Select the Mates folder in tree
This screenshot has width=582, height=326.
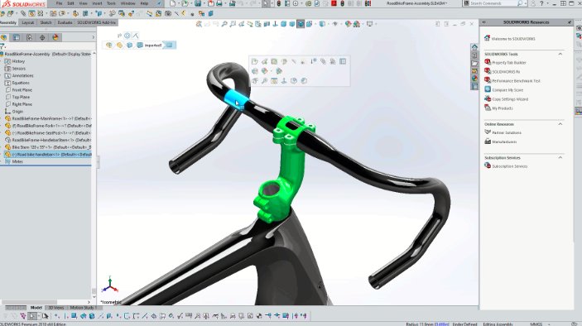17,161
